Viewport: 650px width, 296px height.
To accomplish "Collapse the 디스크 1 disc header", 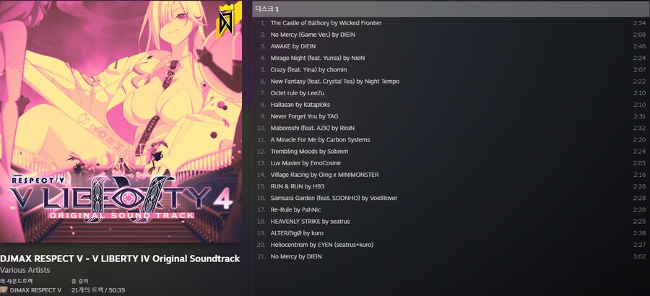I will (x=451, y=9).
